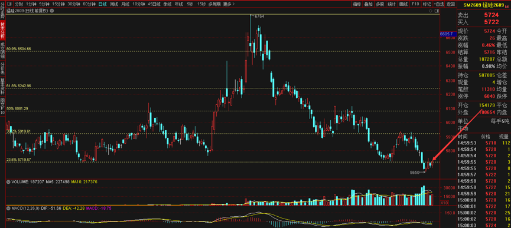Select the 45日线 period

[154, 4]
